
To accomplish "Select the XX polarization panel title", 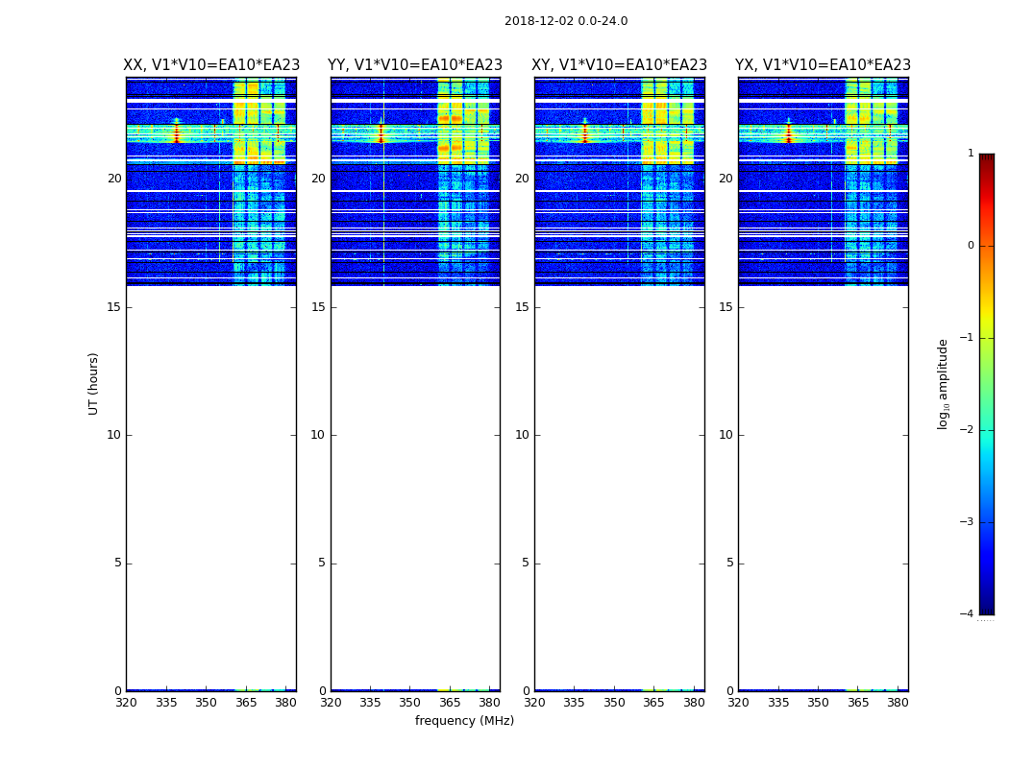I will tap(211, 65).
